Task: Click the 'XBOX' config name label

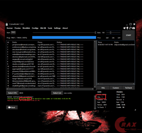Action: [x=21, y=93]
